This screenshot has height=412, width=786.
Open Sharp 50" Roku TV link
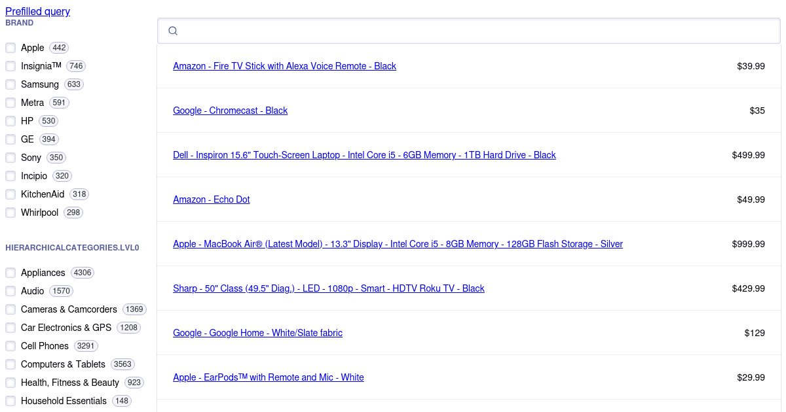point(329,288)
